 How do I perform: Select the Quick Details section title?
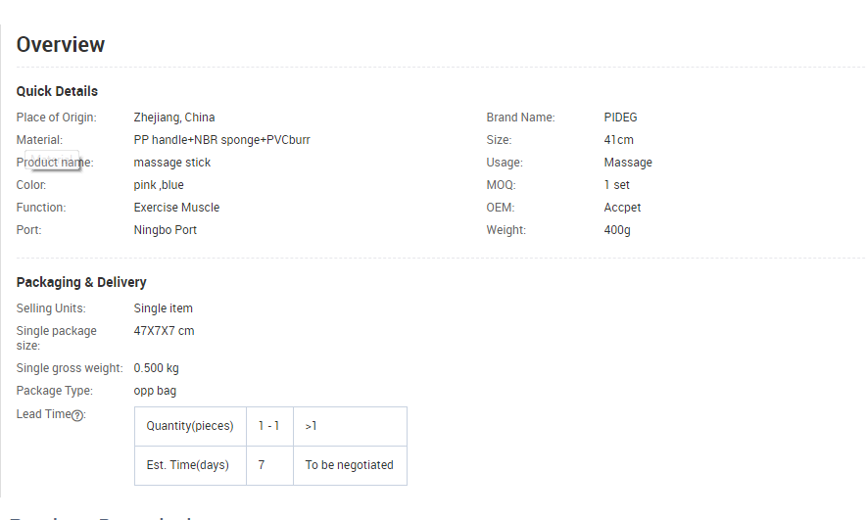[57, 91]
